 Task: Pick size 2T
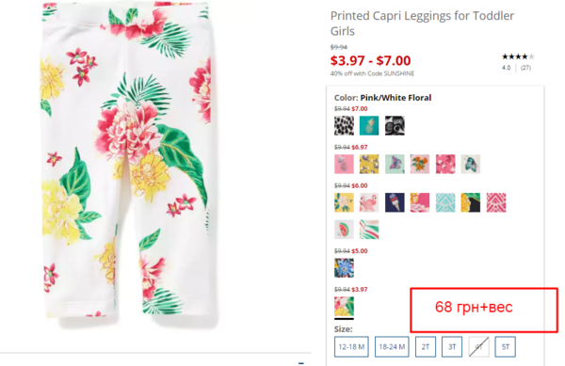[x=426, y=347]
